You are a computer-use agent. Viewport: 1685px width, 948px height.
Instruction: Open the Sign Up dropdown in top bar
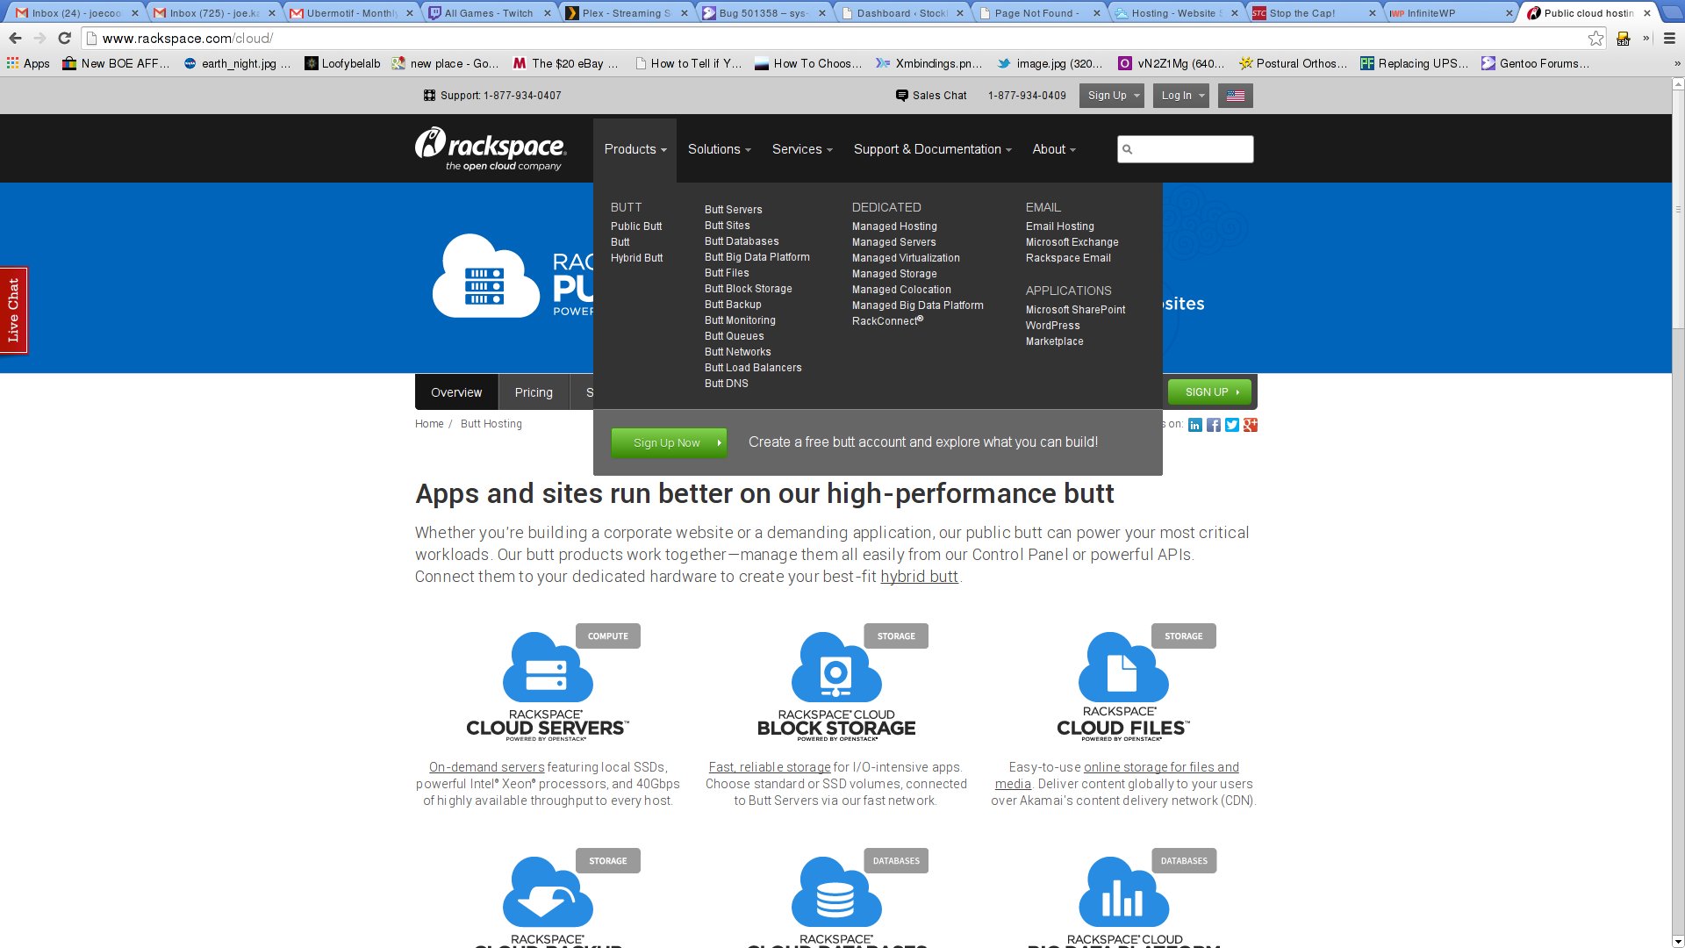tap(1113, 96)
